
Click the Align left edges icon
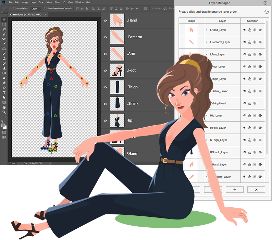94,9
